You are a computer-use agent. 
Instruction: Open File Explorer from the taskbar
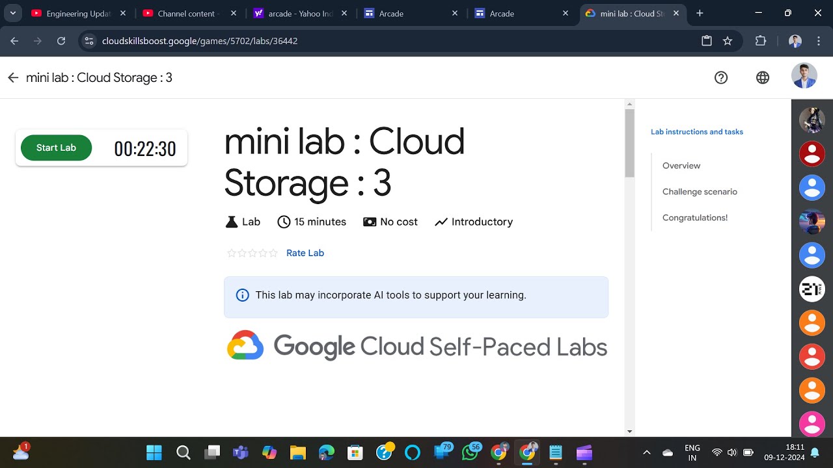click(x=298, y=452)
